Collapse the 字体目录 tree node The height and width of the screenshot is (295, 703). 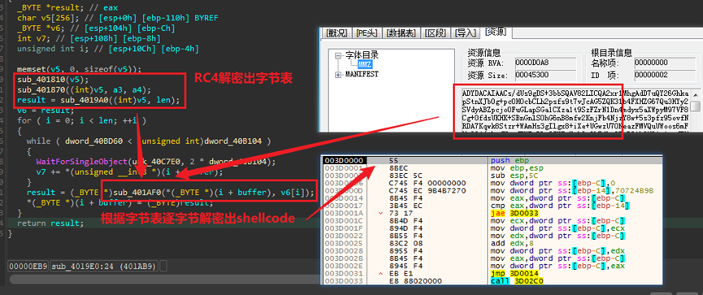coord(337,55)
